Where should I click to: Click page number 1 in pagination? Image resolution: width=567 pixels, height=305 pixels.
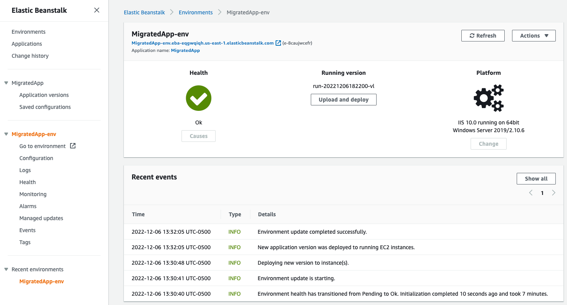tap(542, 193)
